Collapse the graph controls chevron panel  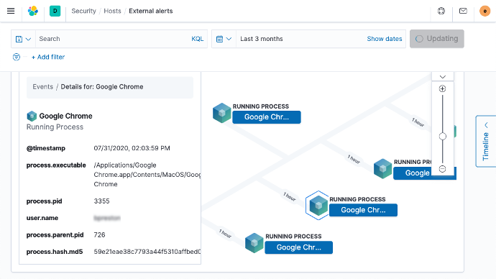(443, 77)
